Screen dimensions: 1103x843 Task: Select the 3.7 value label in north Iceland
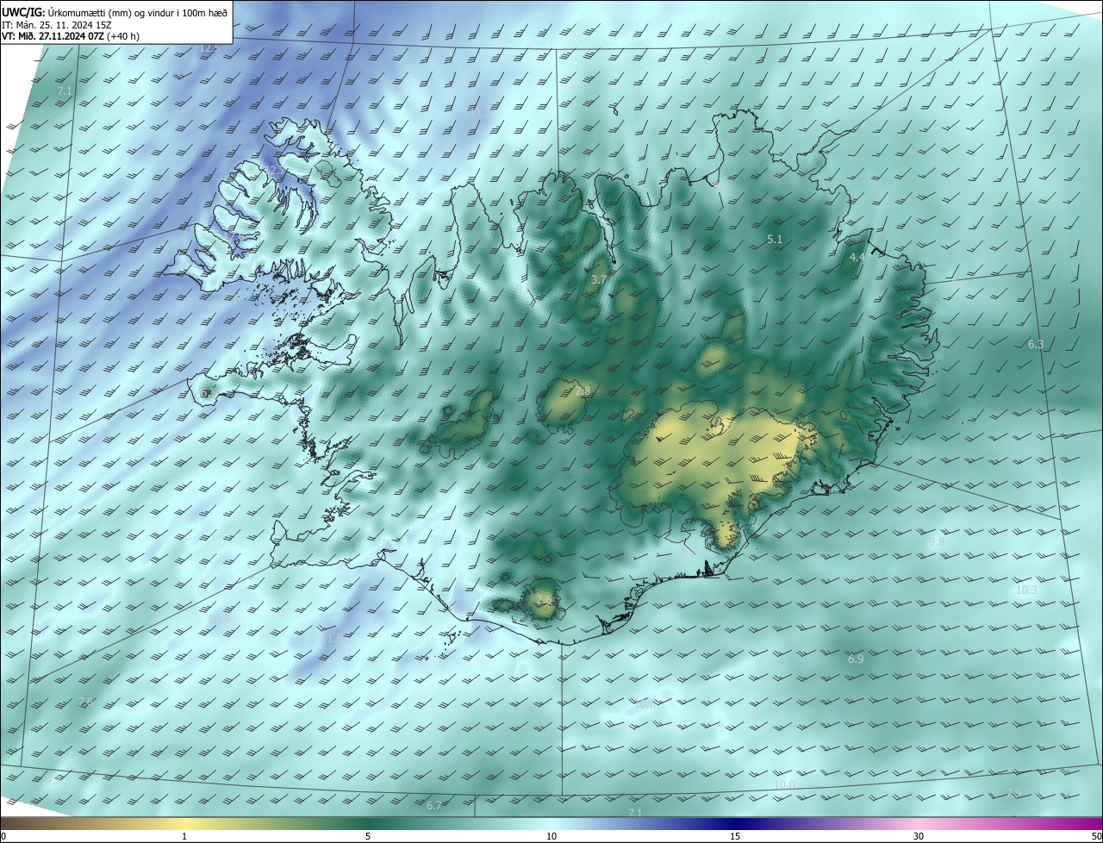pos(598,280)
